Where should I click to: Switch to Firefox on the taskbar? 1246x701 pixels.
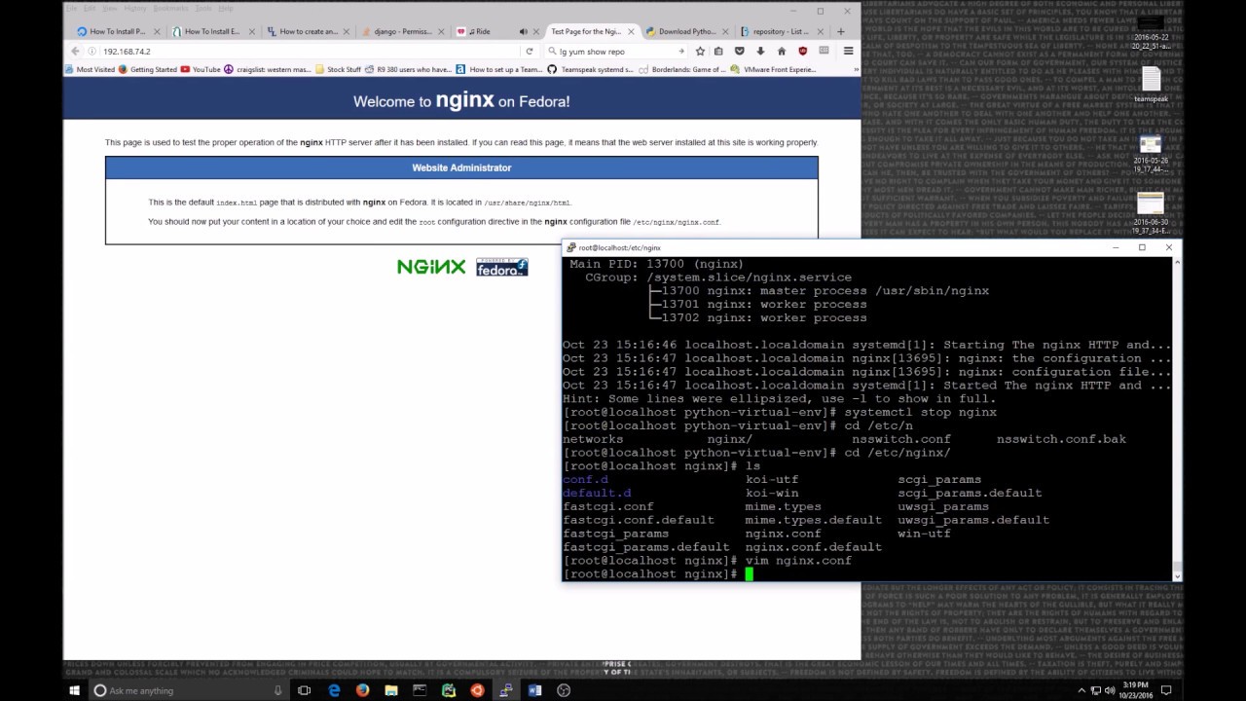tap(362, 690)
